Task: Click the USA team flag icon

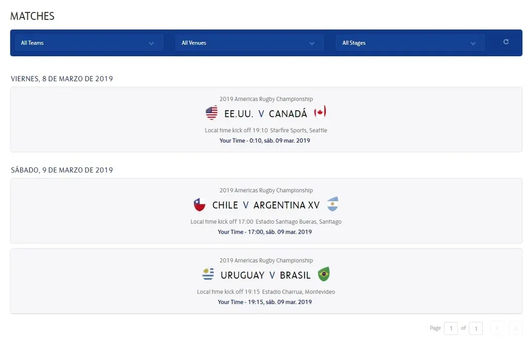Action: (211, 112)
